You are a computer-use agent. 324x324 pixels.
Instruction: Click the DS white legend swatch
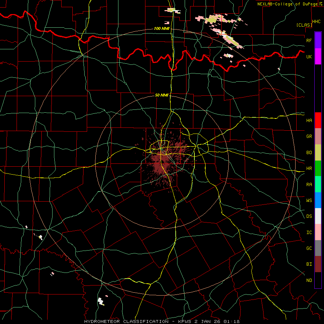coord(318,216)
